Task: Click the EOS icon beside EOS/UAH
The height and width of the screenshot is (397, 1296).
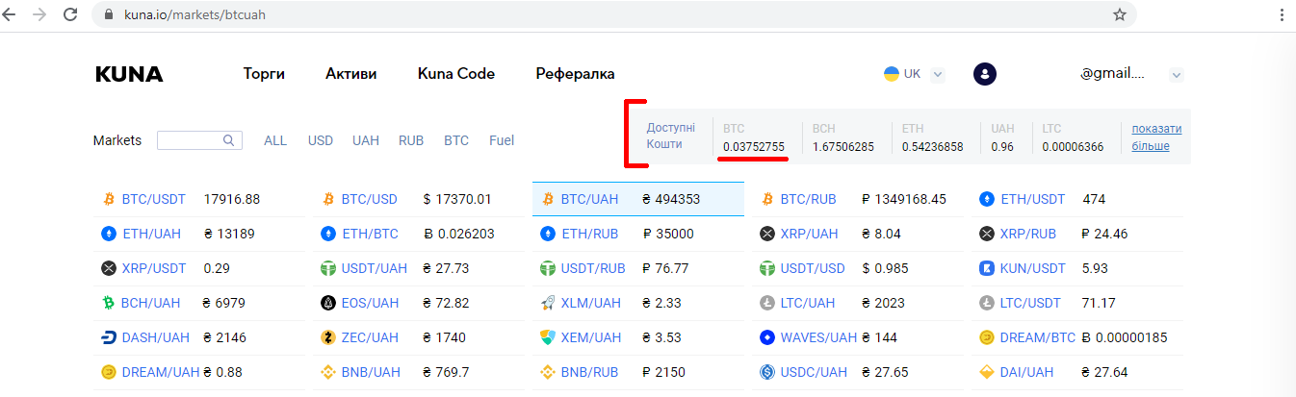Action: tap(328, 303)
